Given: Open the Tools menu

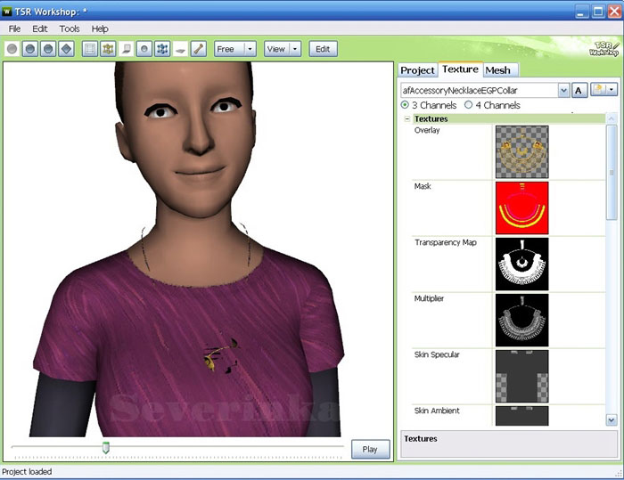Looking at the screenshot, I should (x=70, y=28).
